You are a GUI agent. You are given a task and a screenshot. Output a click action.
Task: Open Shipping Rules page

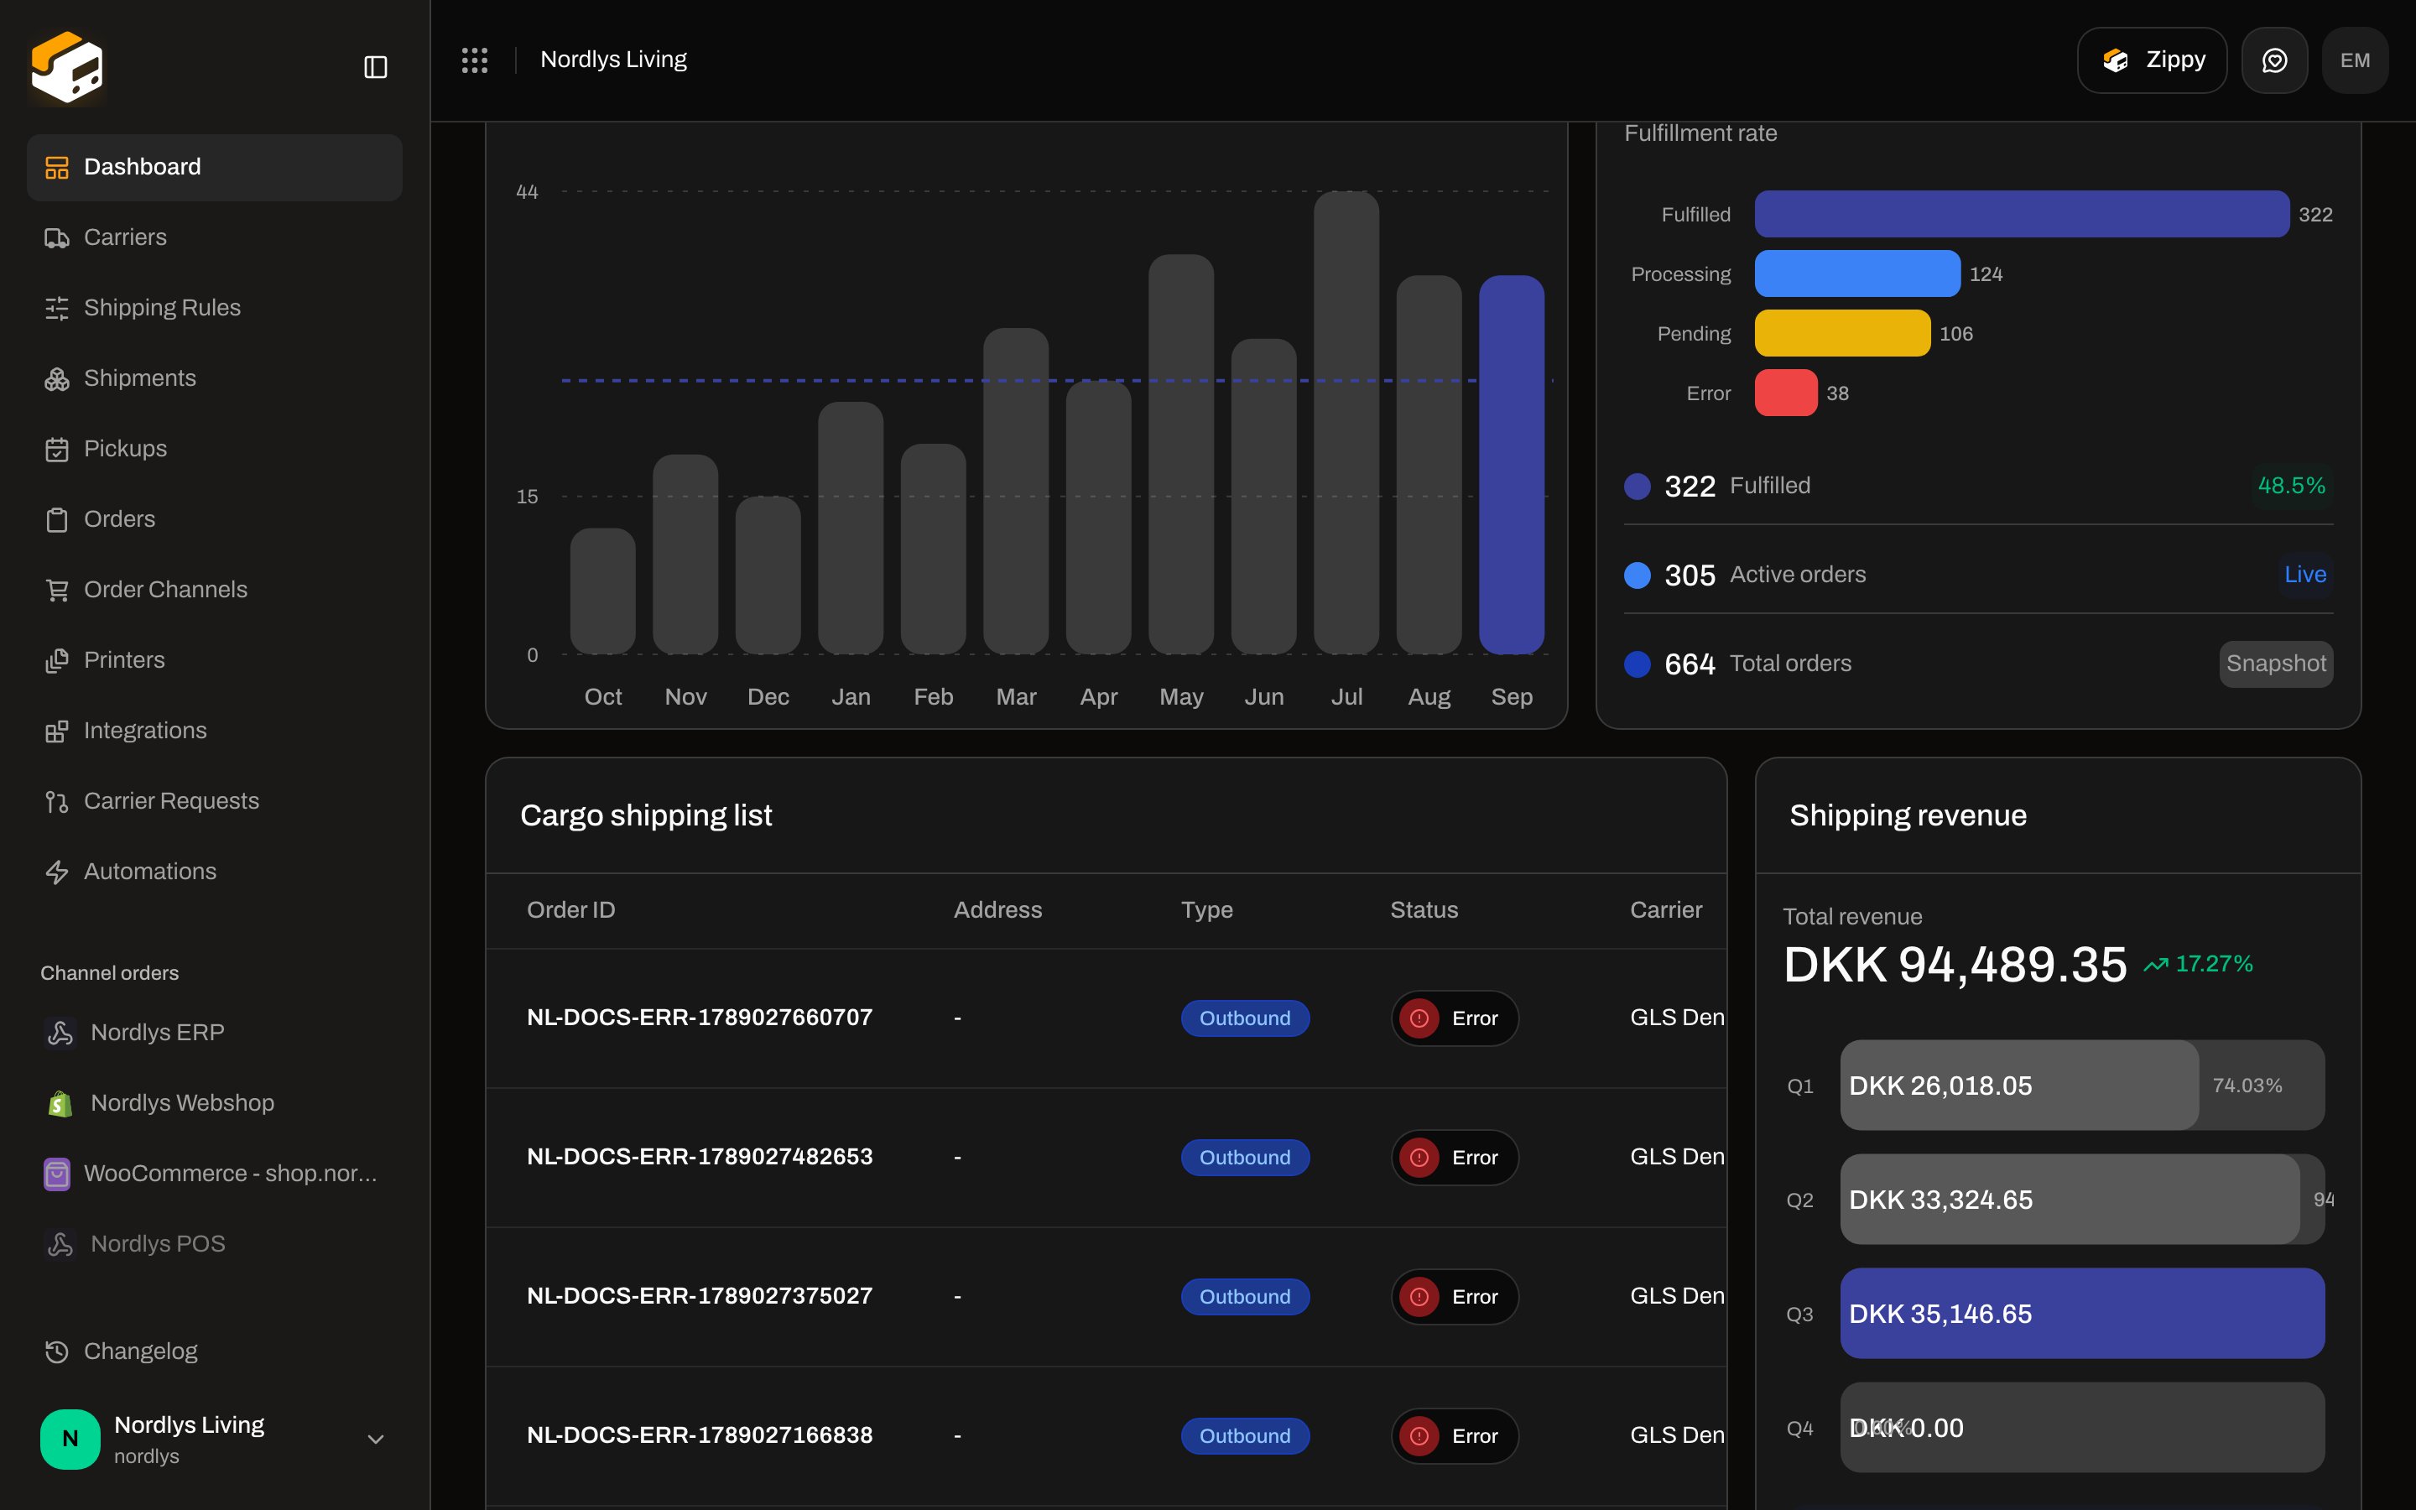point(215,308)
